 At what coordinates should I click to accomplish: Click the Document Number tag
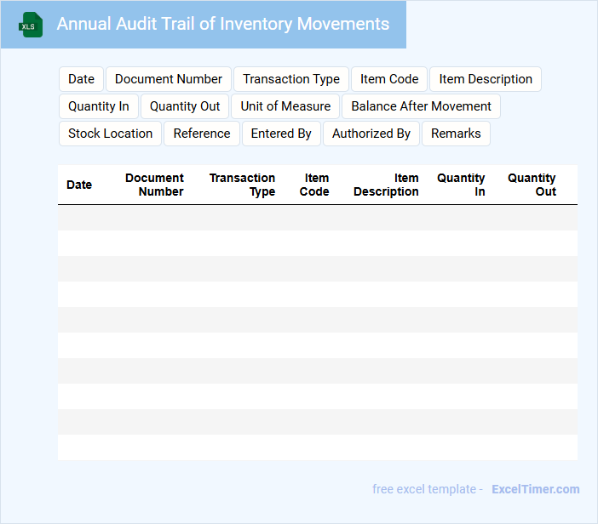click(169, 79)
